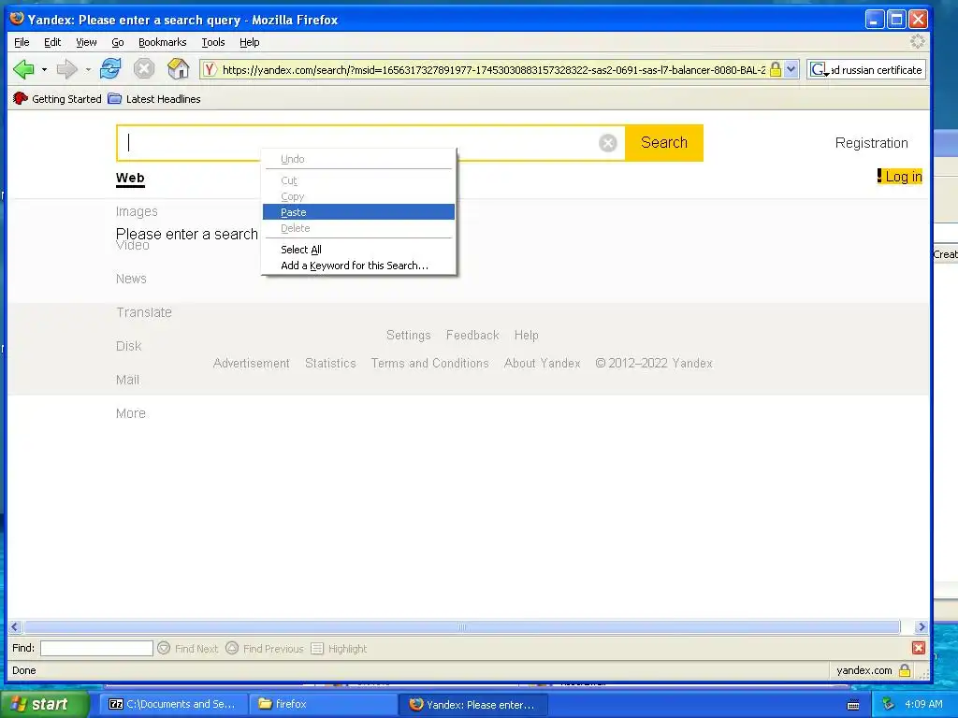Click the yellow Search button
958x718 pixels.
click(664, 143)
